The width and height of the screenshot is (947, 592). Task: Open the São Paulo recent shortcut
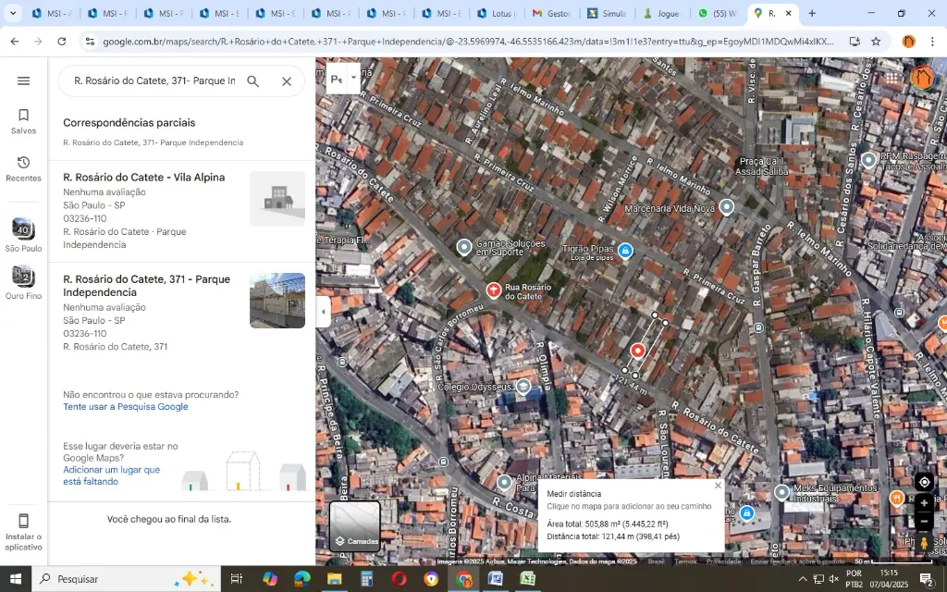point(23,235)
